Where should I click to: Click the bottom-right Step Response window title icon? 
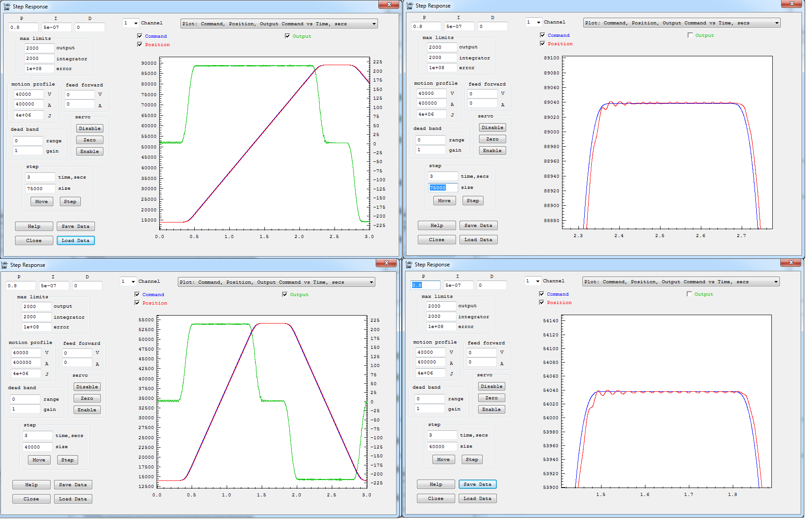pyautogui.click(x=409, y=265)
